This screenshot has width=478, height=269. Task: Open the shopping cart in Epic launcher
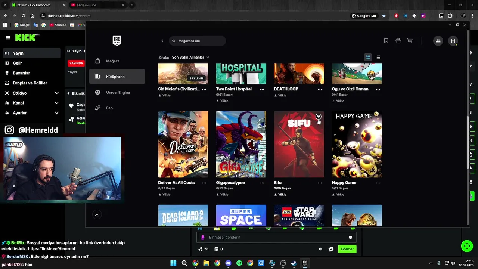point(410,41)
